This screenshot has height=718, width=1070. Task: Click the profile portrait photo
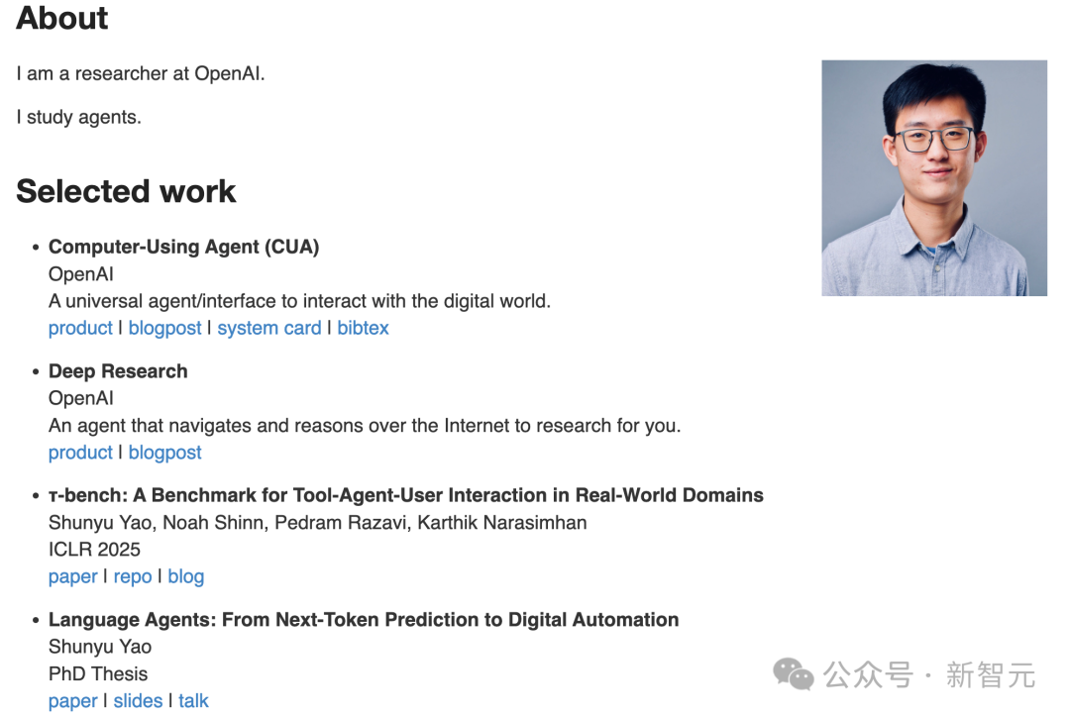tap(933, 178)
